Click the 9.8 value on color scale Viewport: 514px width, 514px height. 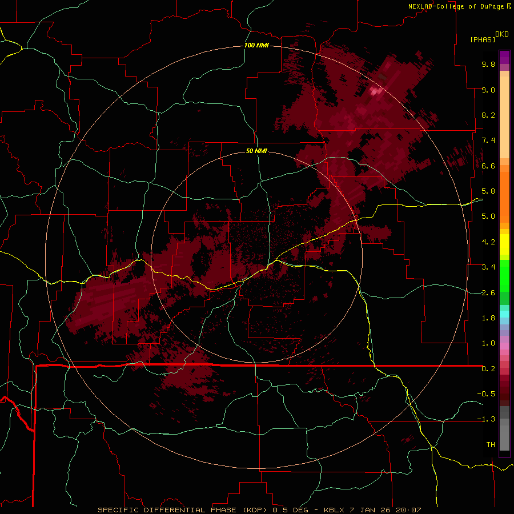pyautogui.click(x=488, y=64)
